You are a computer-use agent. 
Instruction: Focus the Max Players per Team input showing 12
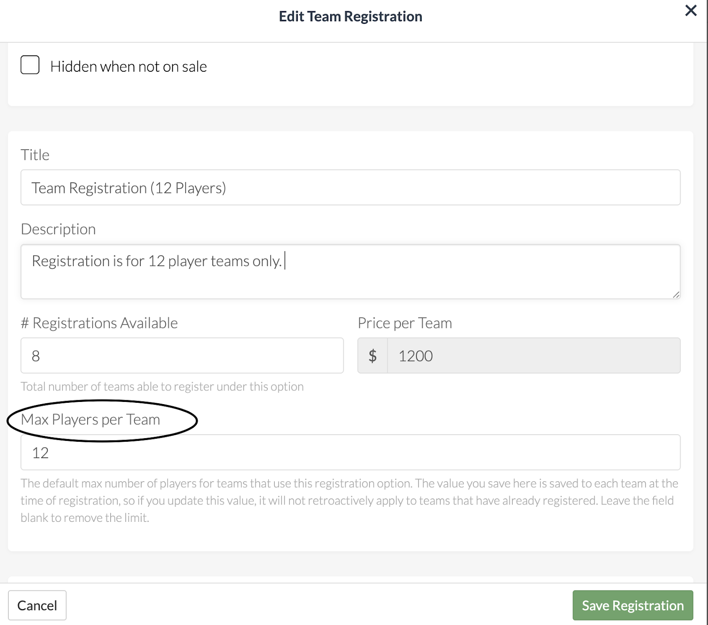coord(350,452)
